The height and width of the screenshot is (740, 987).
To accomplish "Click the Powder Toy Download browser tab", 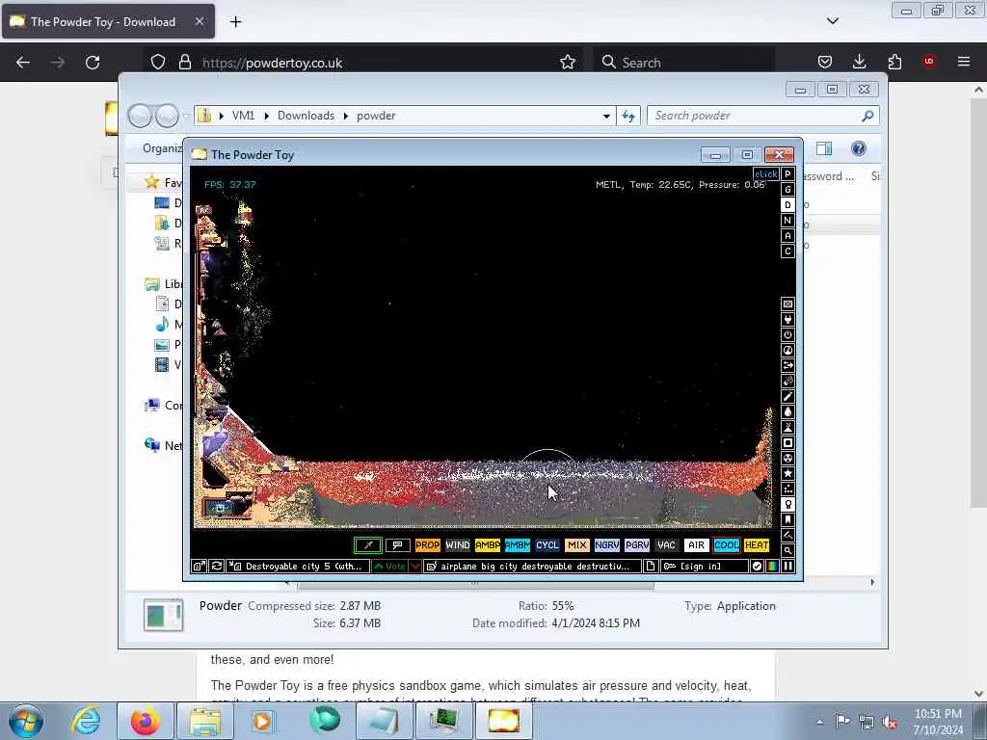I will [x=108, y=21].
